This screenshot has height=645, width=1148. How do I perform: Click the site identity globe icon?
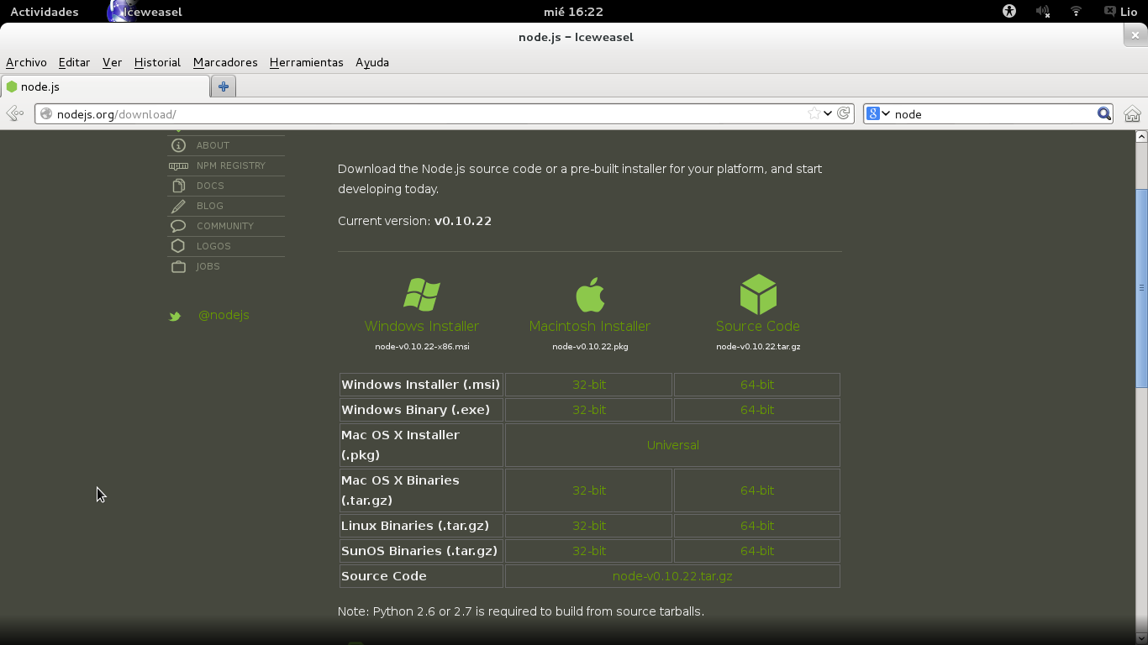coord(46,113)
